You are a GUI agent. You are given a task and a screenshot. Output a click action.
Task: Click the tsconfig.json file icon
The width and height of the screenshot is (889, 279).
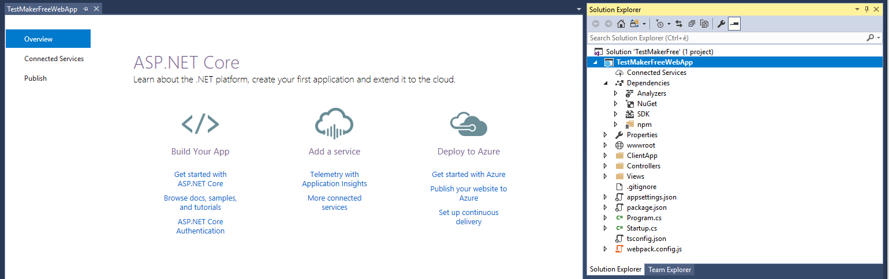[619, 239]
